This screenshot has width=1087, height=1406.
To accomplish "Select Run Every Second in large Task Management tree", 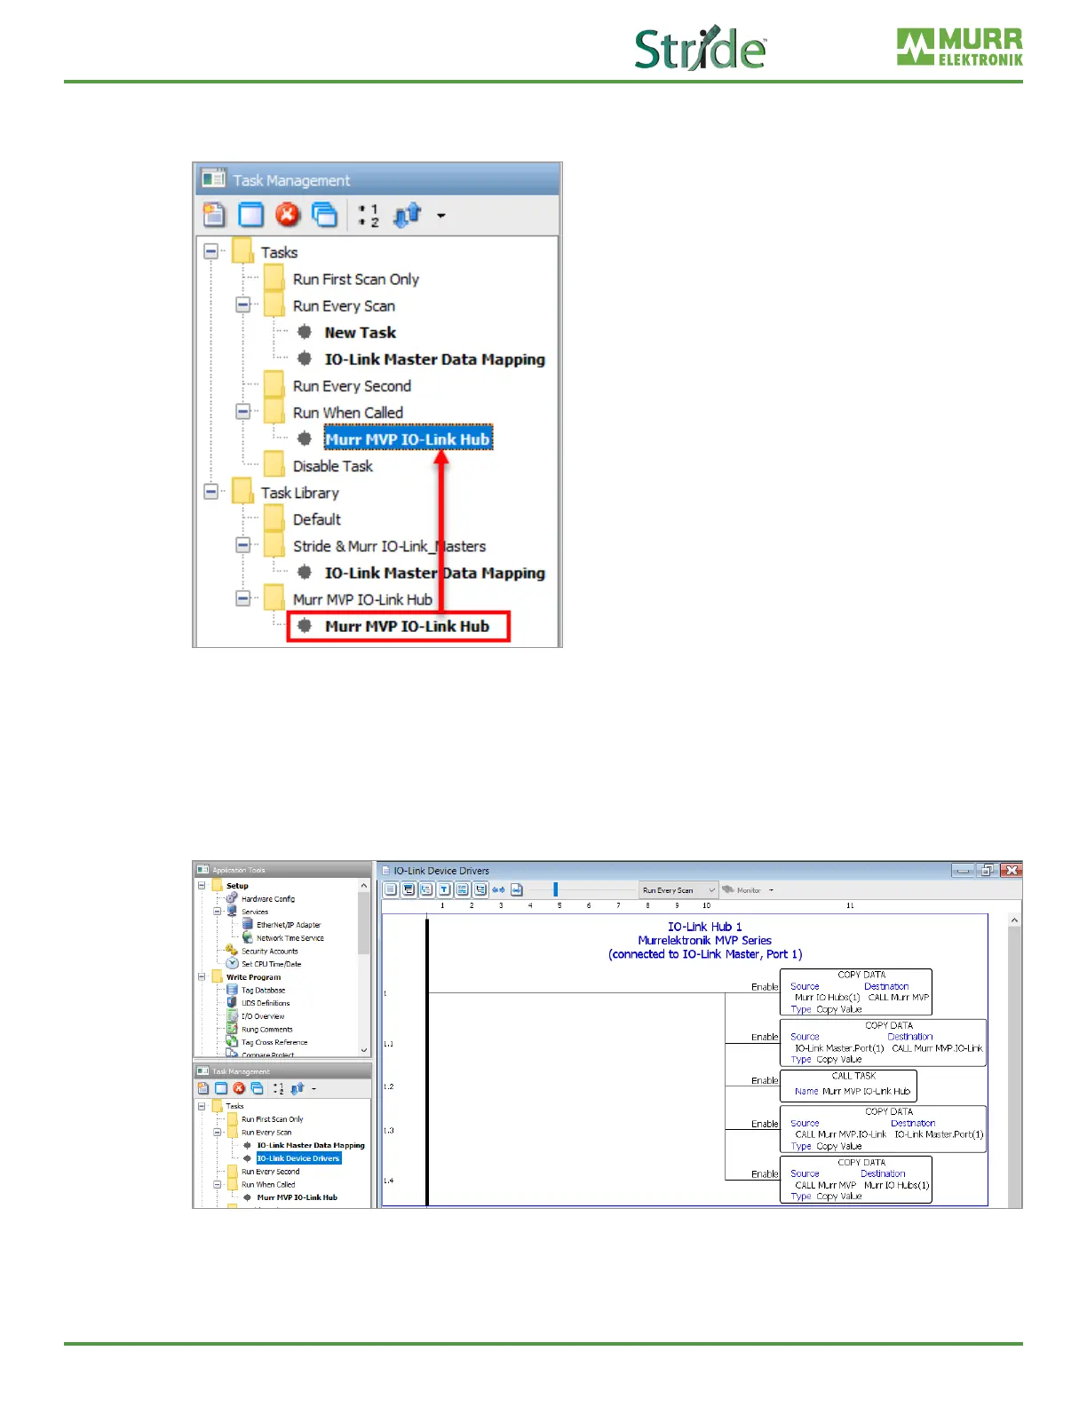I will point(352,386).
